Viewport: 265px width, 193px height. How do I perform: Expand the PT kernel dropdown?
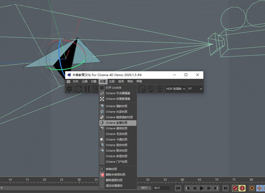[x=195, y=89]
